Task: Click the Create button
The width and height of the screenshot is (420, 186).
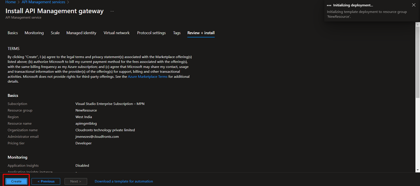Action: (x=16, y=181)
